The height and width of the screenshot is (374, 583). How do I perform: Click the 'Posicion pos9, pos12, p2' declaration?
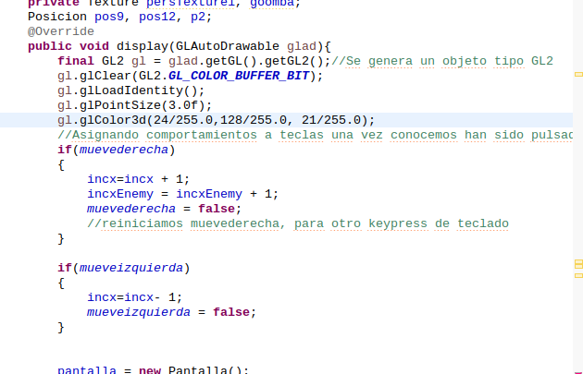tap(119, 17)
